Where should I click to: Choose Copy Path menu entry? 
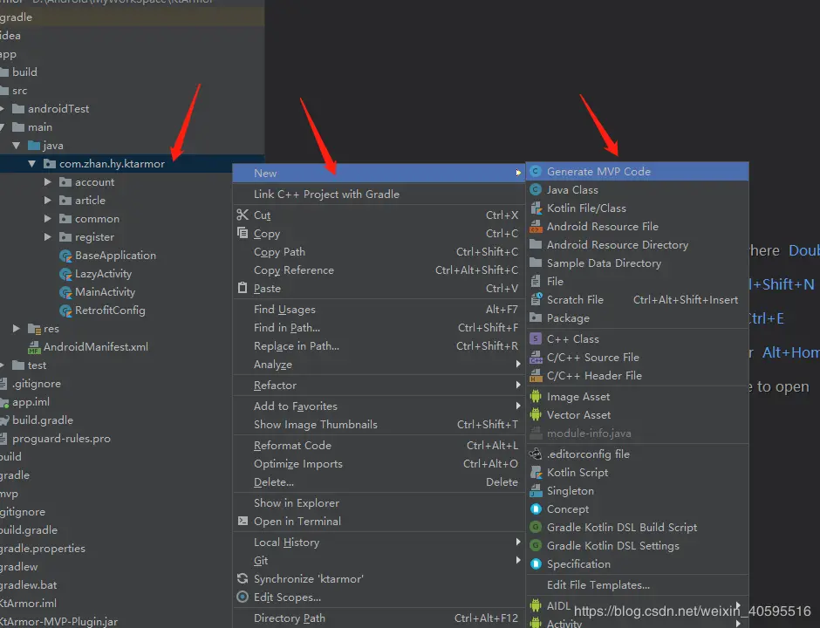(x=379, y=251)
